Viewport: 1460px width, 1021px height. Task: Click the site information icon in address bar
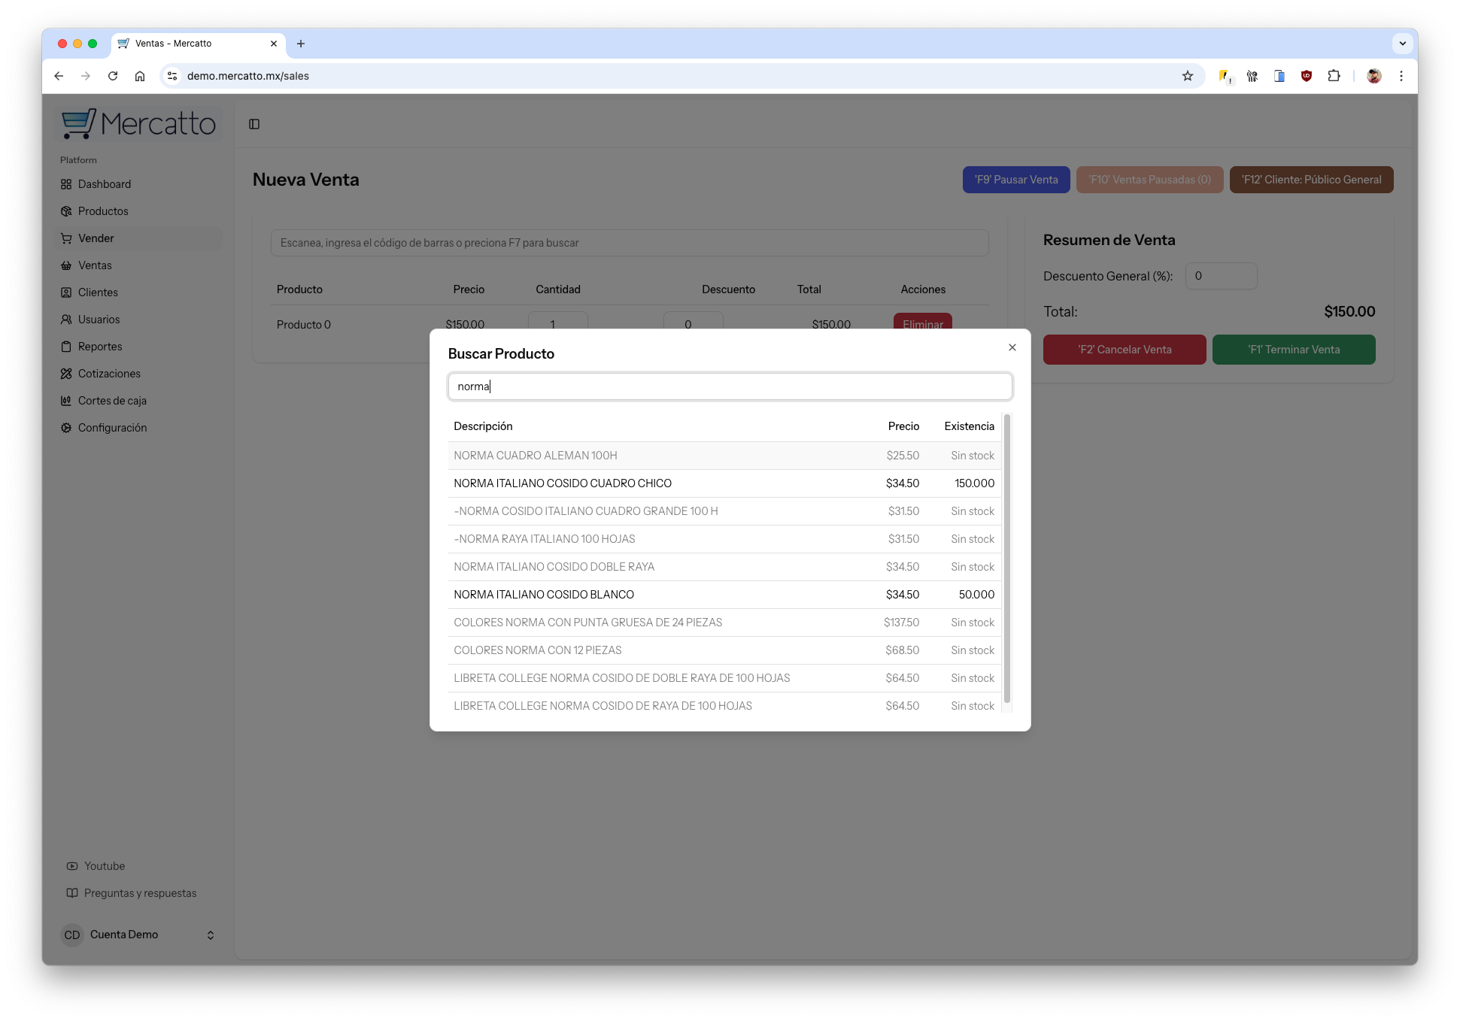172,76
